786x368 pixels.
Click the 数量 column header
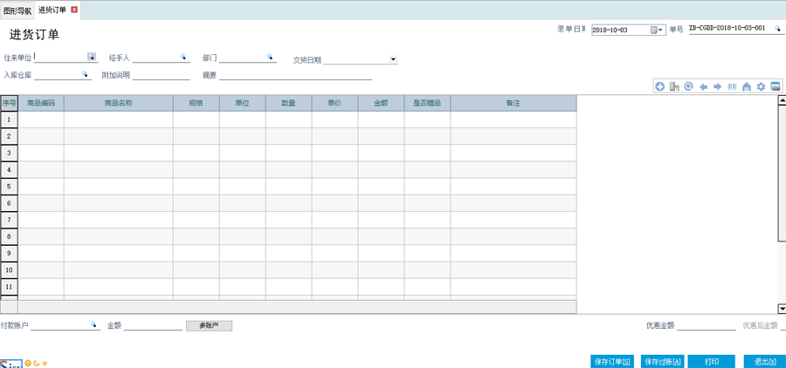point(289,103)
